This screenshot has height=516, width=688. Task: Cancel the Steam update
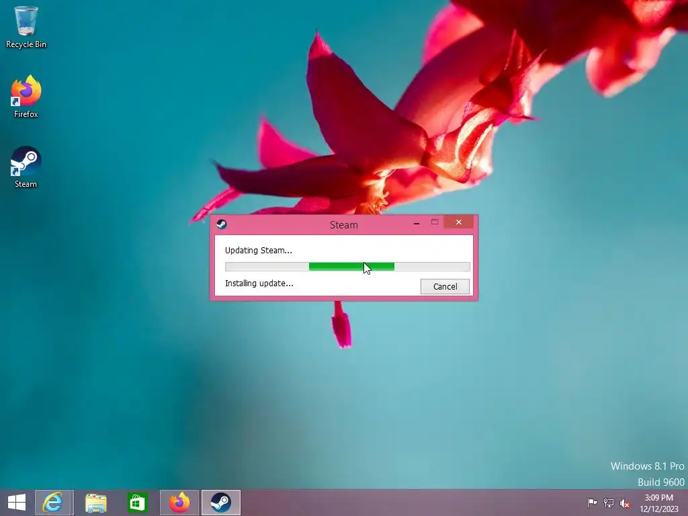click(x=445, y=286)
